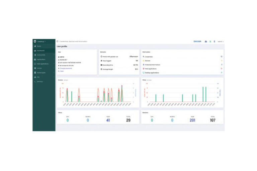This screenshot has width=257, height=171.
Task: Click the shield logo icon
Action: [35, 41]
